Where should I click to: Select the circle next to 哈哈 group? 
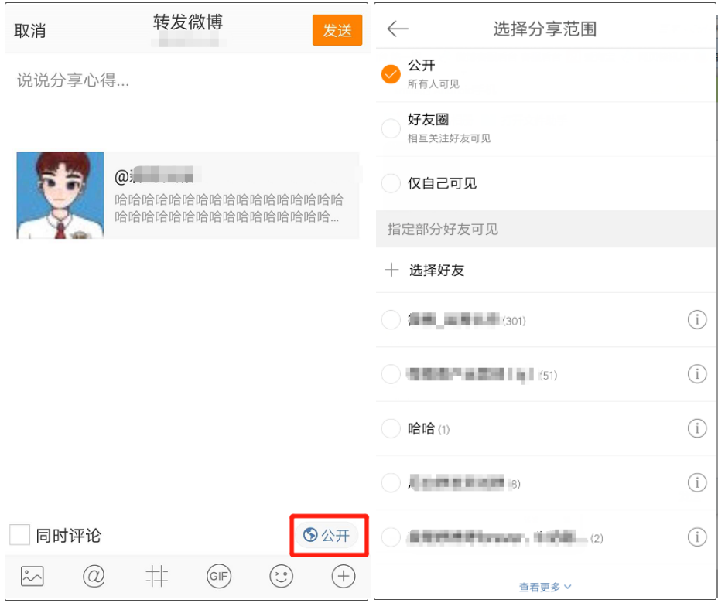click(x=391, y=428)
